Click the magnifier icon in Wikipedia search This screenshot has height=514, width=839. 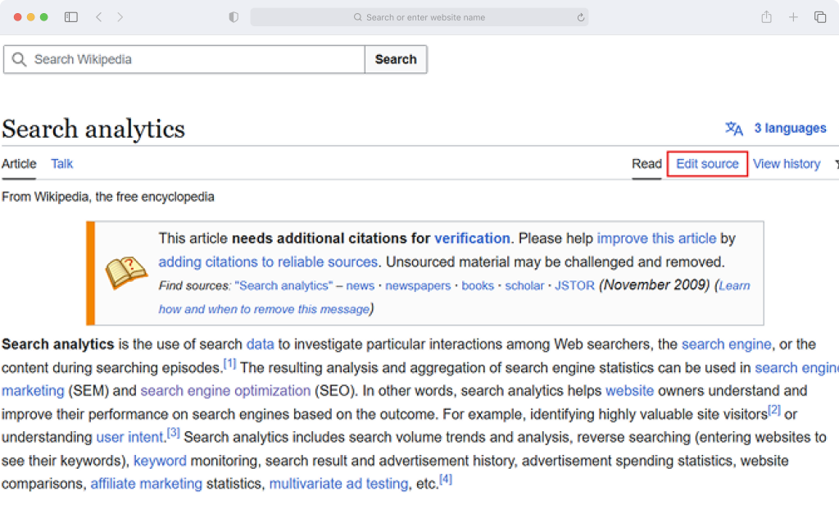[x=19, y=59]
